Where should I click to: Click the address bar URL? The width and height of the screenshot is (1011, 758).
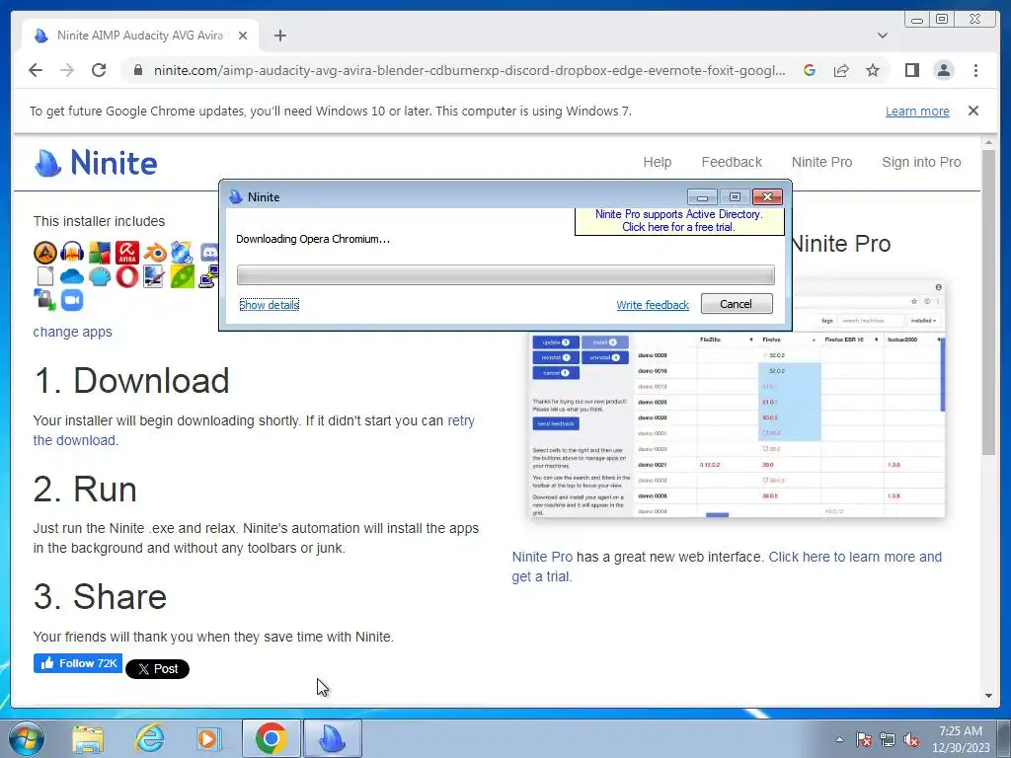pyautogui.click(x=469, y=70)
